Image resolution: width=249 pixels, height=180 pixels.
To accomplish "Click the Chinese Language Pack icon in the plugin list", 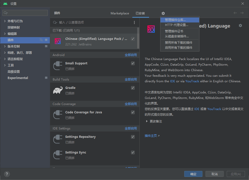I will 58,41.
